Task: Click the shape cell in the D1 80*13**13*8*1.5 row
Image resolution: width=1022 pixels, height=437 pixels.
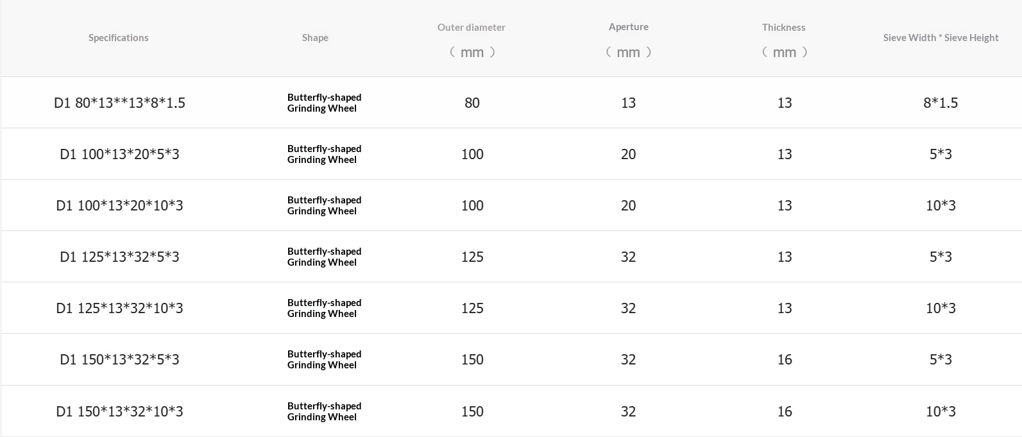Action: tap(324, 103)
